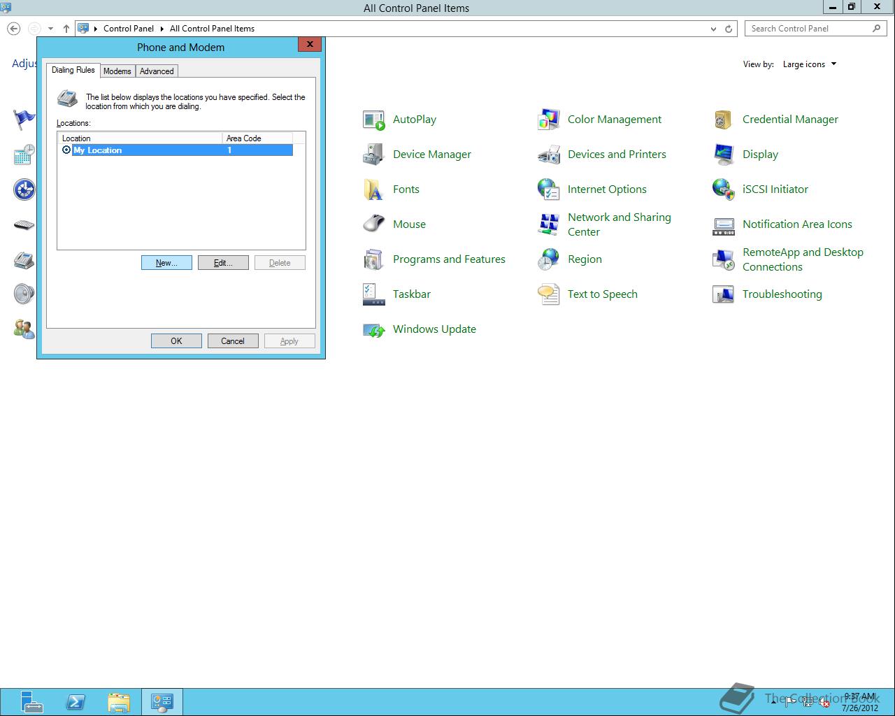Click the New button to add a dialing location

coord(166,262)
